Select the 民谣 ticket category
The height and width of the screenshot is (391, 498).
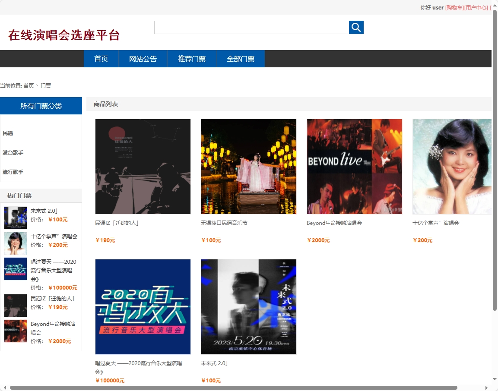click(8, 133)
